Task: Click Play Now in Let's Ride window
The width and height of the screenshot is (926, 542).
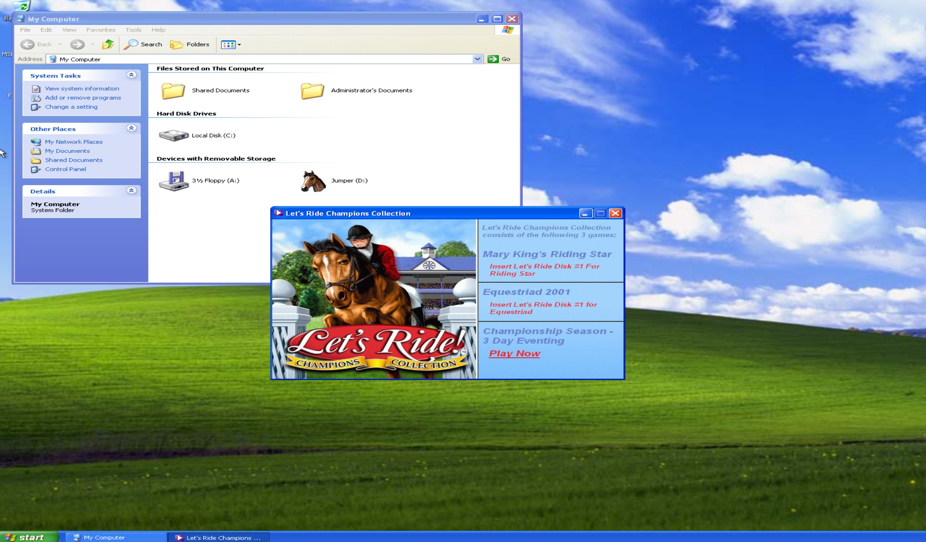Action: tap(514, 354)
